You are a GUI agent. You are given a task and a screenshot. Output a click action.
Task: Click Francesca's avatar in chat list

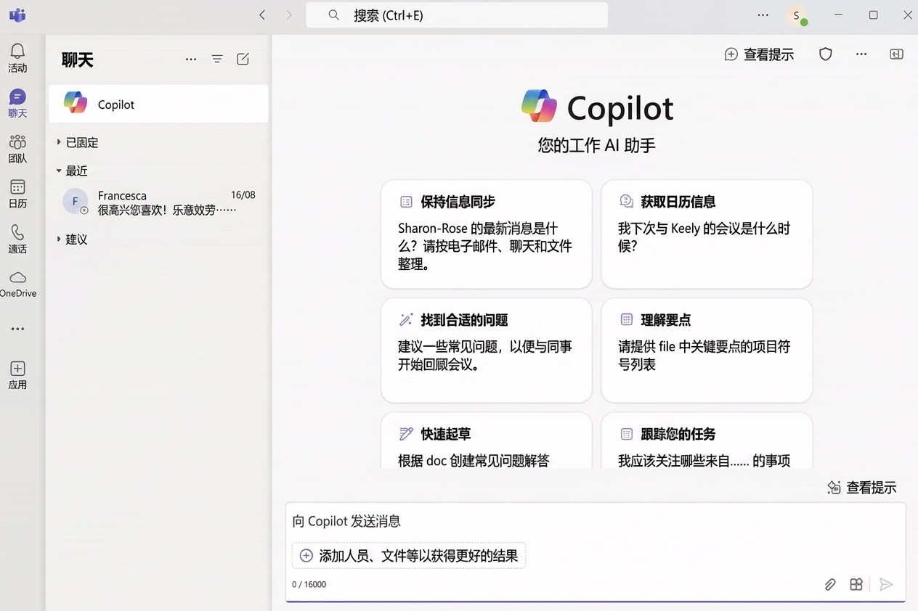76,202
